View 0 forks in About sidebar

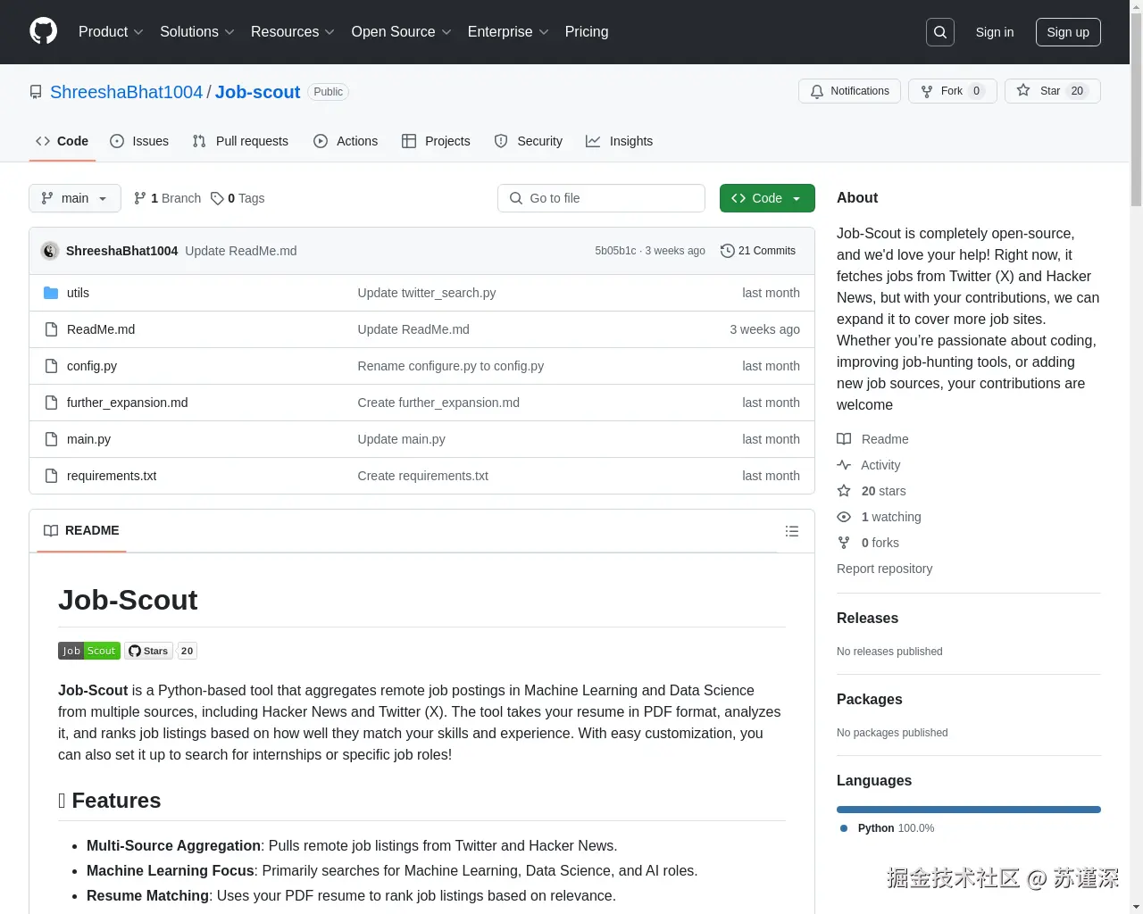pyautogui.click(x=868, y=543)
